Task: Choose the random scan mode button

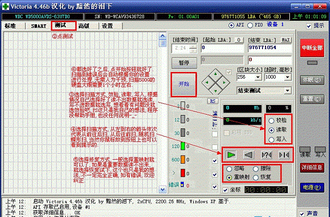Action: click(x=266, y=154)
